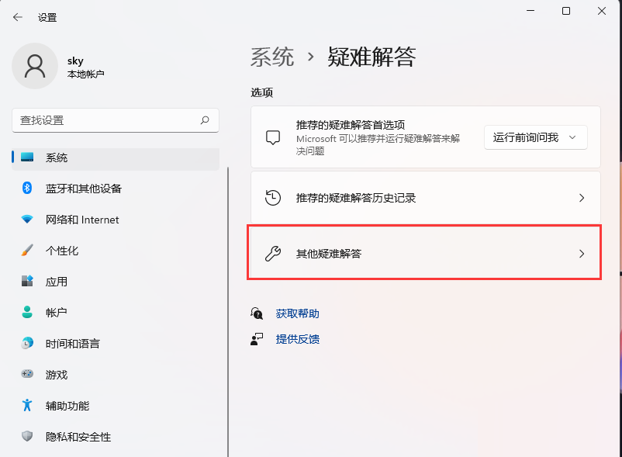Screen dimensions: 622x457
Task: Click the 提供反馈 link
Action: (298, 339)
